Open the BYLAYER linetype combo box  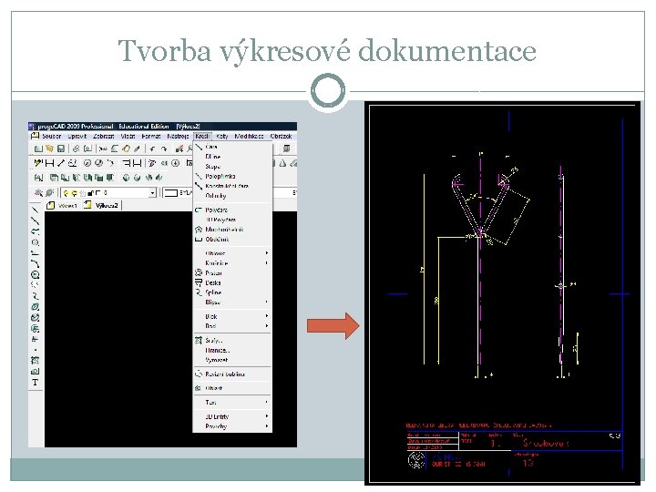pyautogui.click(x=178, y=193)
